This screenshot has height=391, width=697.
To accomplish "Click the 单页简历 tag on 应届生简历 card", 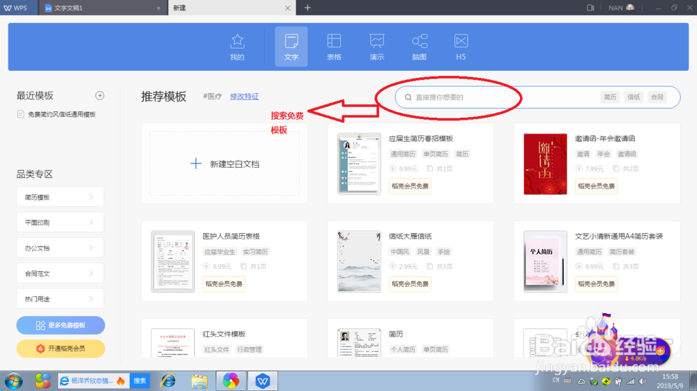I will 435,154.
